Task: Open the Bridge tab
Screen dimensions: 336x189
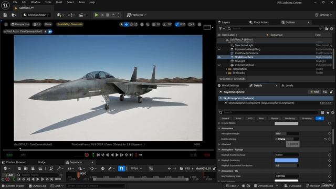Action: (x=41, y=162)
